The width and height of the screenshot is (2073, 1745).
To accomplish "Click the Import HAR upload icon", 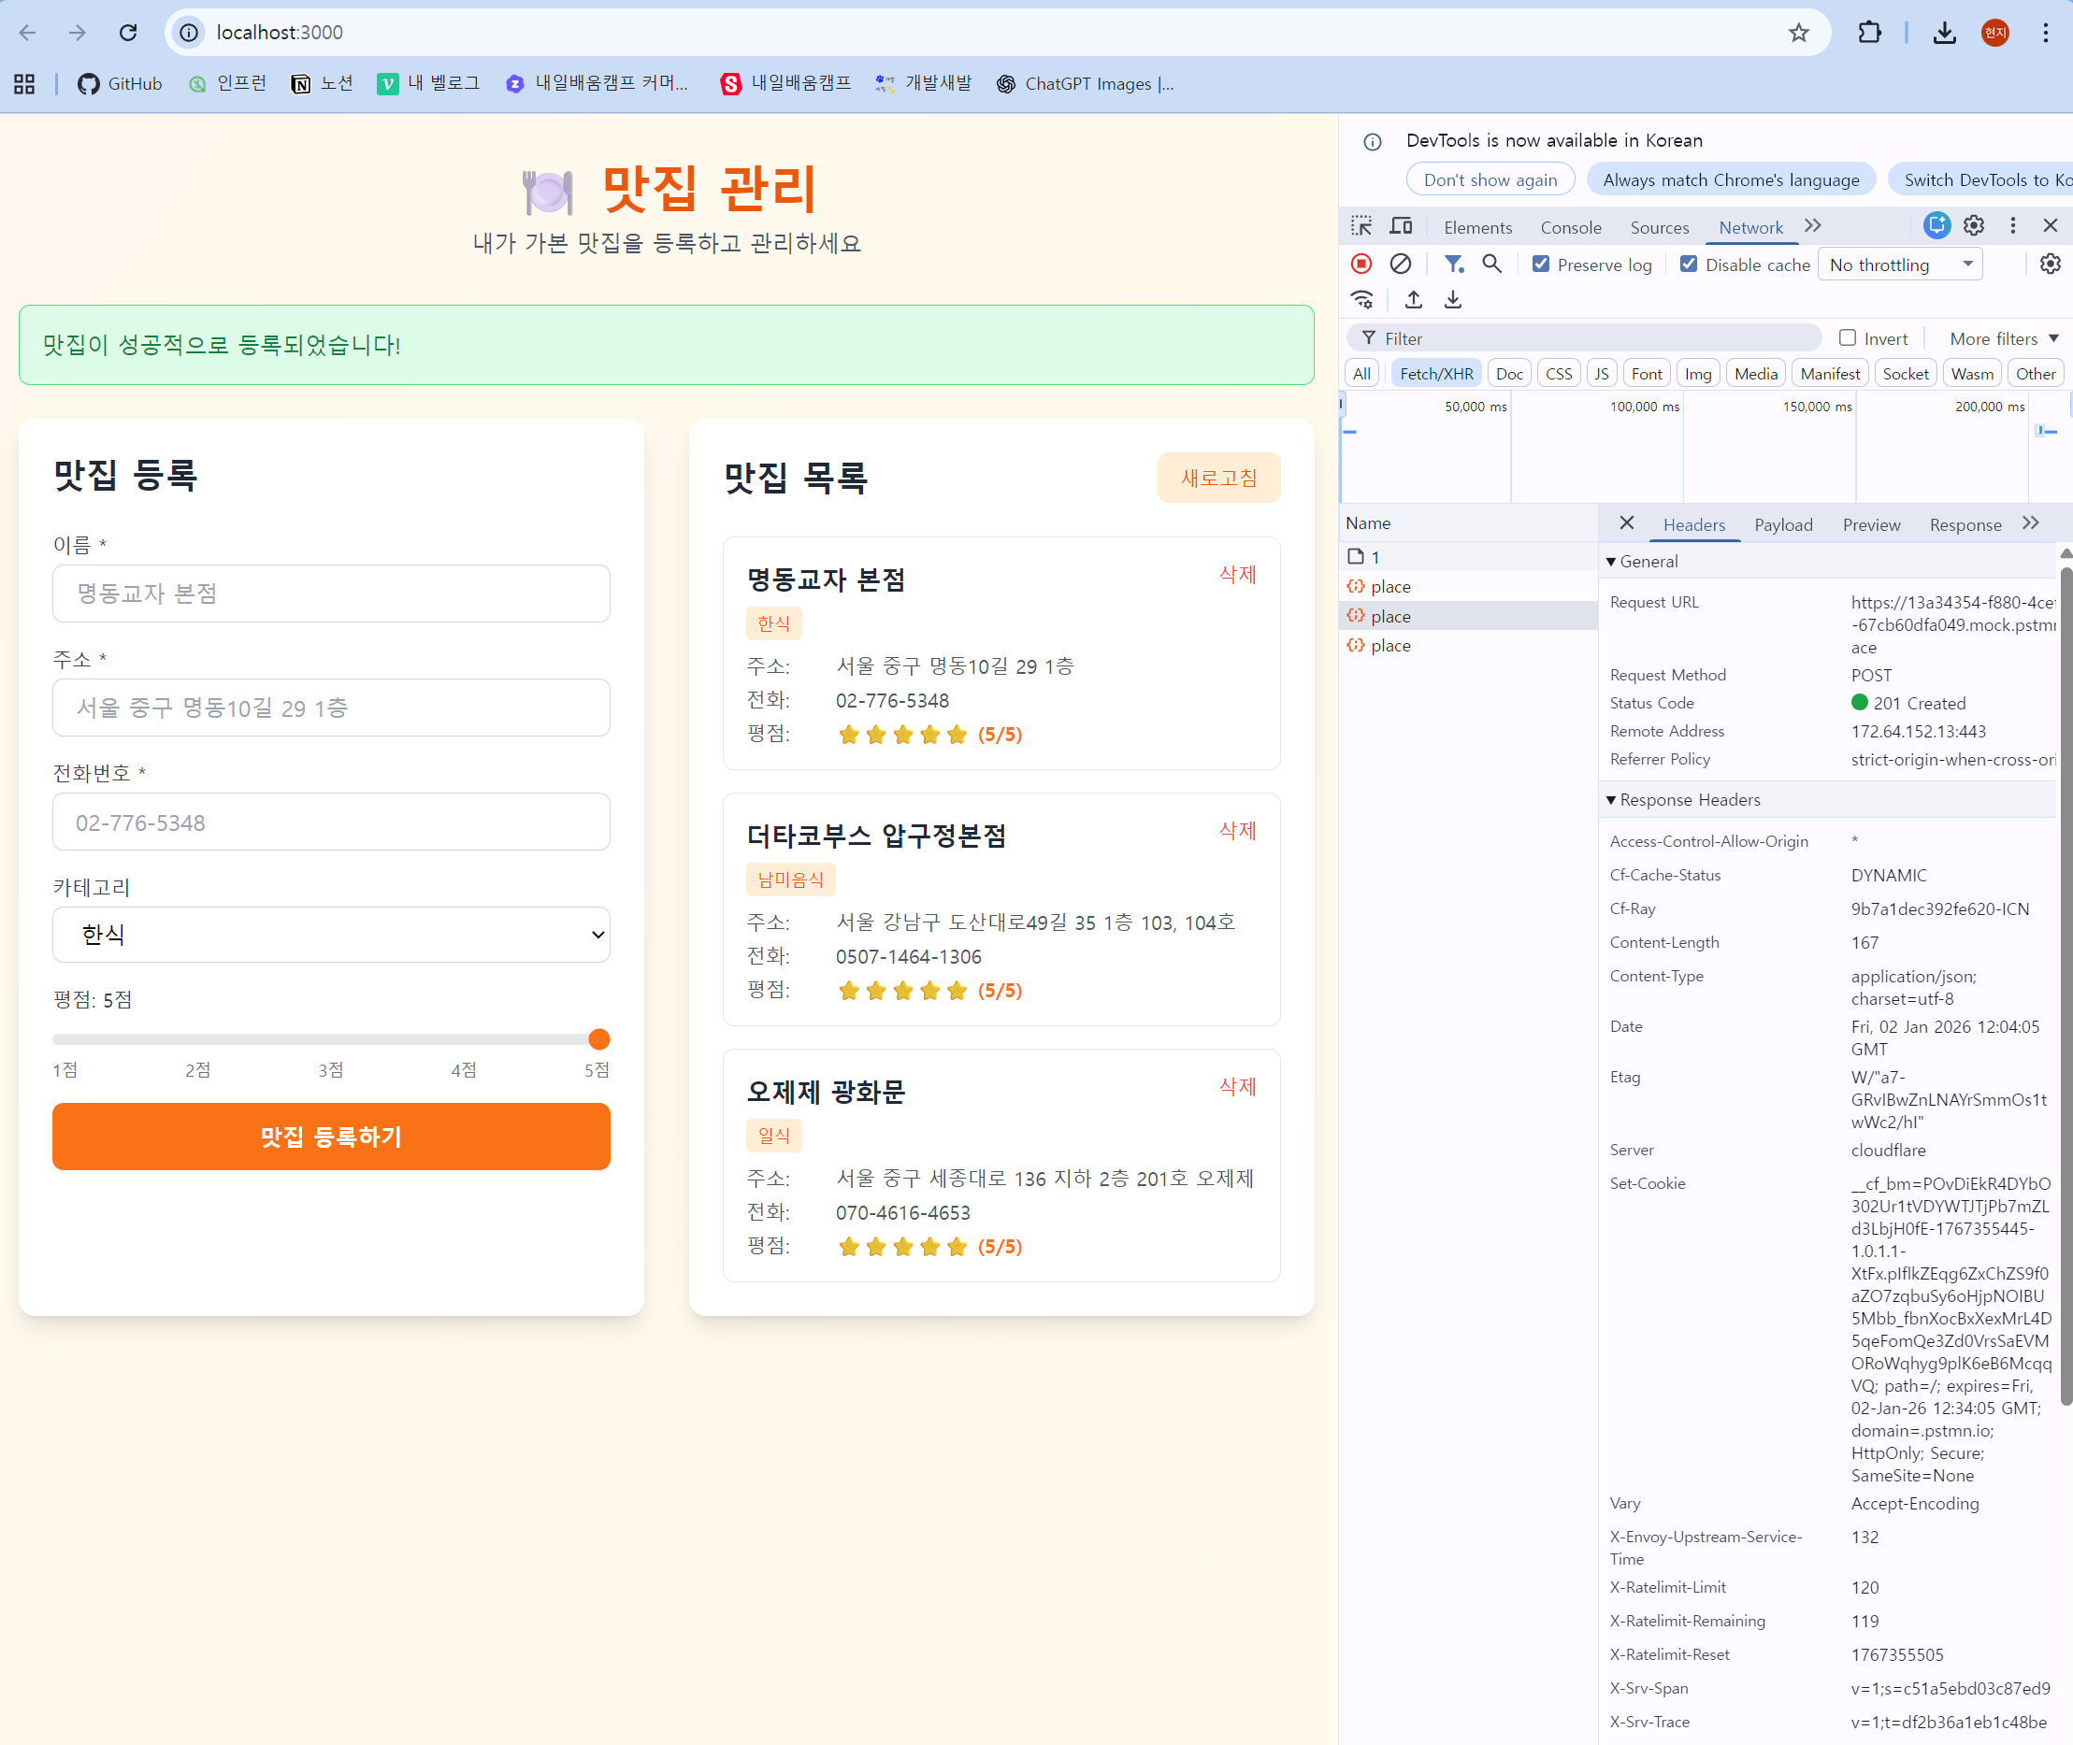I will tap(1413, 300).
